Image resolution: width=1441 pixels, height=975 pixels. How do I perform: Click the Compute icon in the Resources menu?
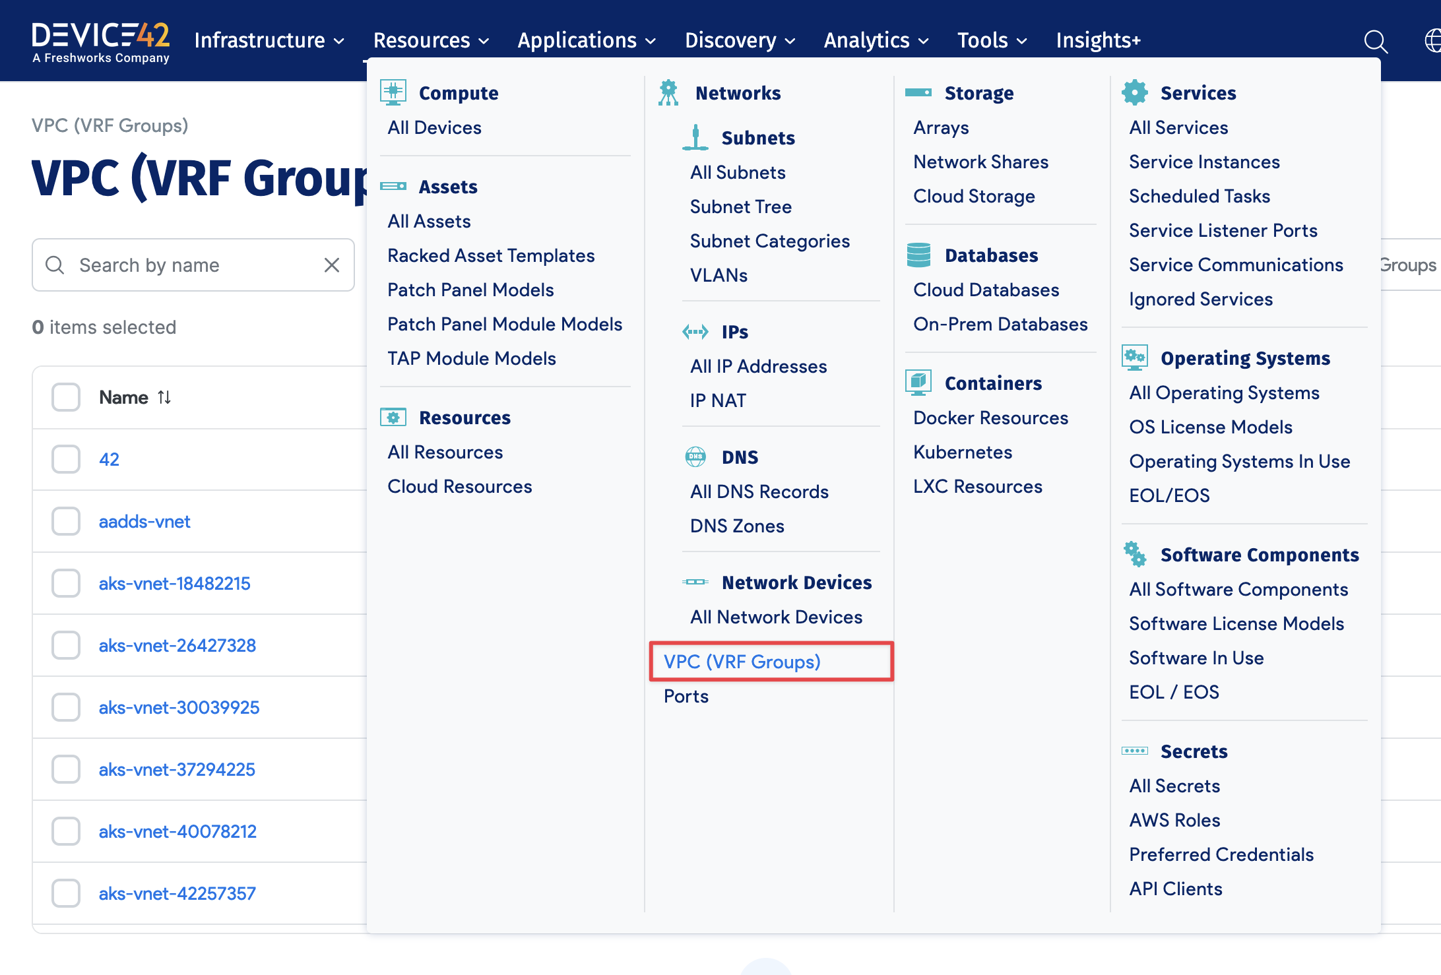tap(393, 92)
